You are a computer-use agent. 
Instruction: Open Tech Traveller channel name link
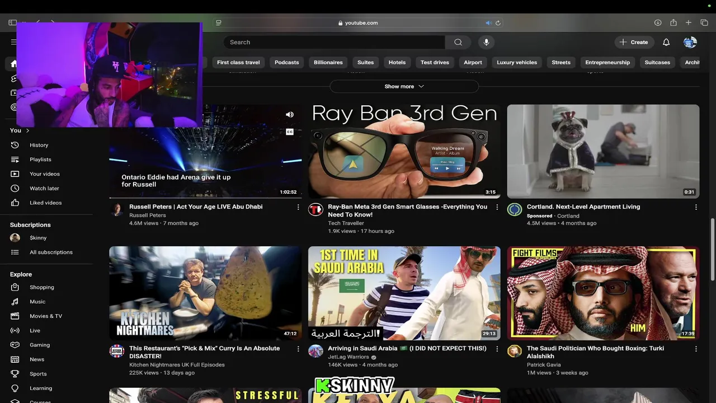[346, 223]
